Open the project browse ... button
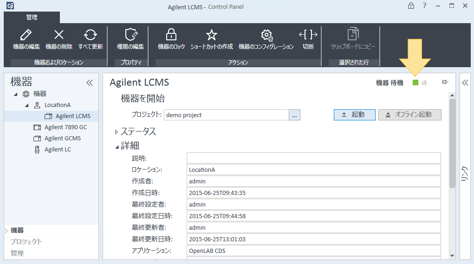The image size is (474, 264). coord(294,115)
